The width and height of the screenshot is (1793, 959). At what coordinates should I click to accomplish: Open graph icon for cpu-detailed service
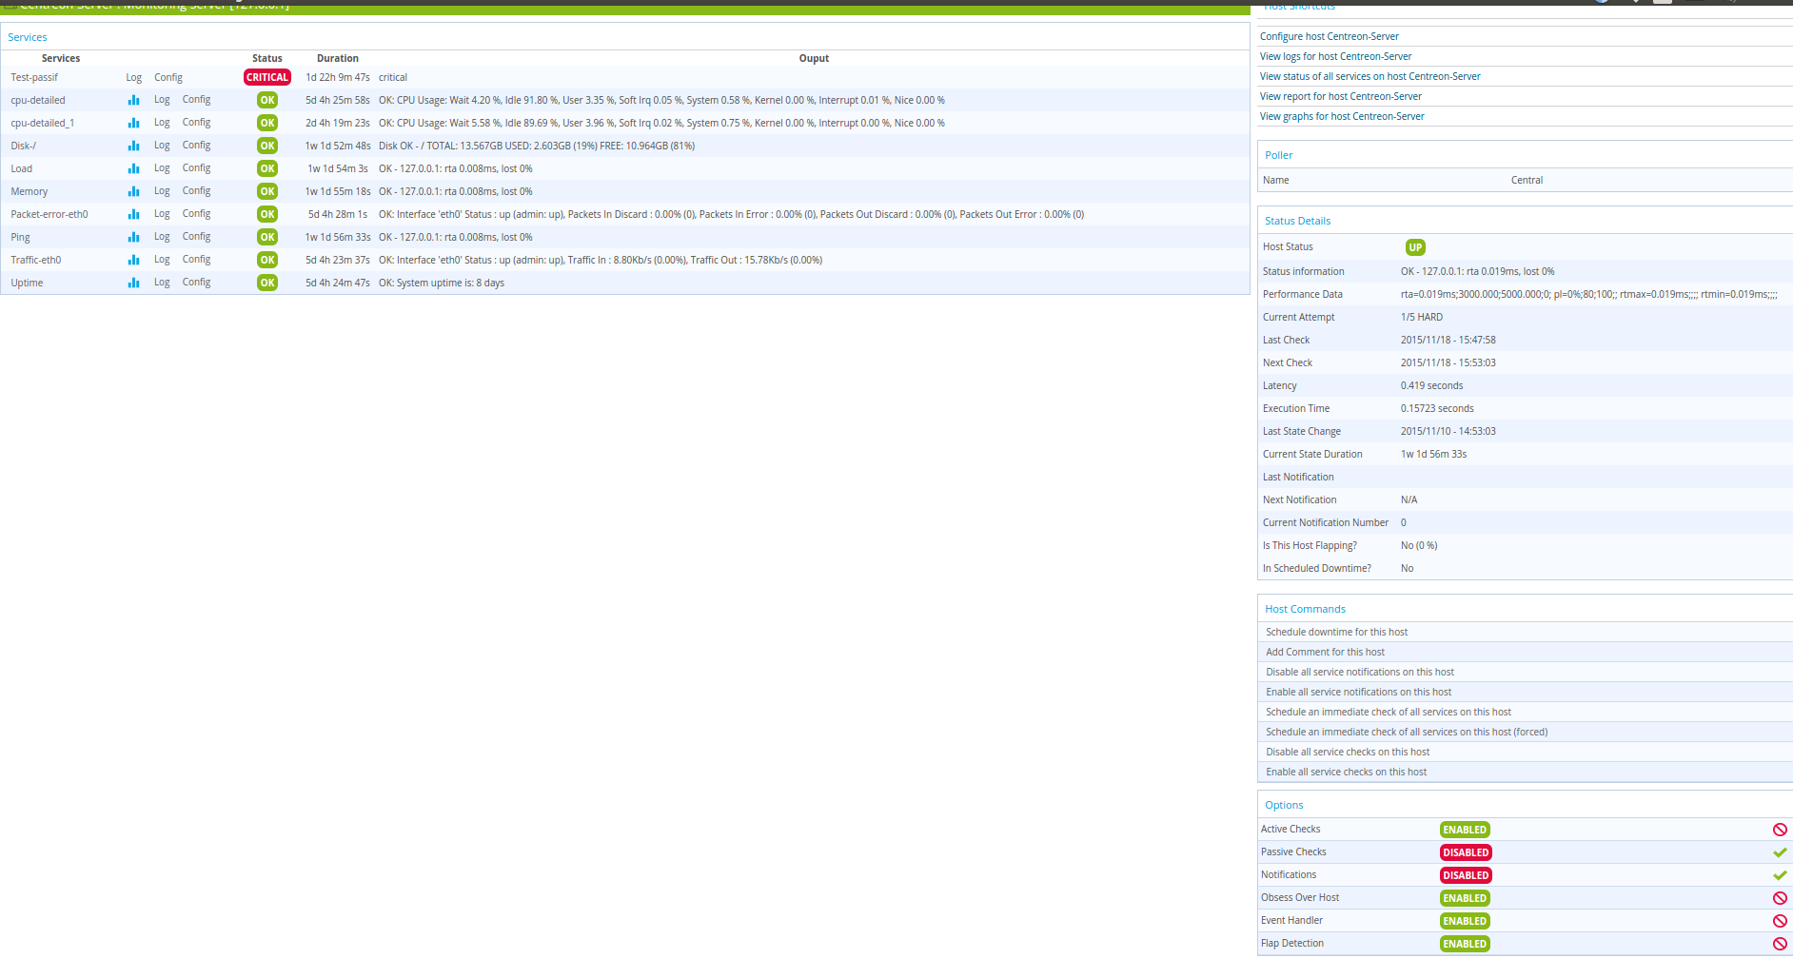tap(133, 100)
